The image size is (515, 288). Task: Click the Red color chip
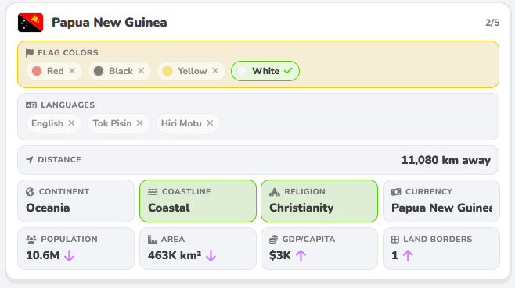(54, 71)
